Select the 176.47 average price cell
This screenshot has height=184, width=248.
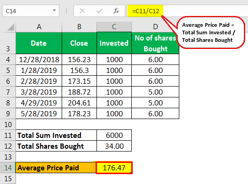(114, 168)
